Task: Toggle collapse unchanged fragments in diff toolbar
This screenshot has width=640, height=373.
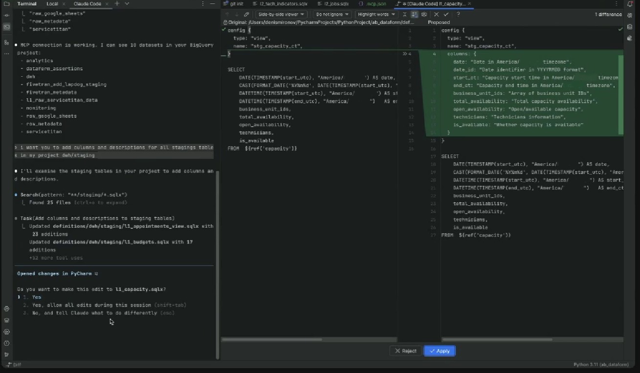Action: (x=405, y=15)
